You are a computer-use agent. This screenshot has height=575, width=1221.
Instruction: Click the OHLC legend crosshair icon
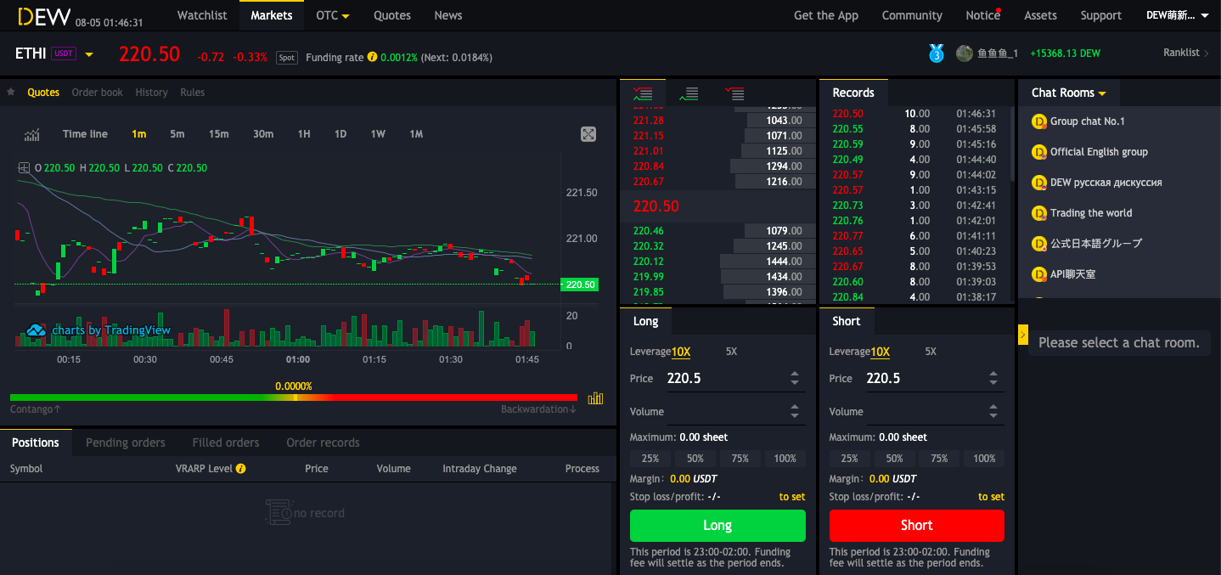[x=24, y=167]
